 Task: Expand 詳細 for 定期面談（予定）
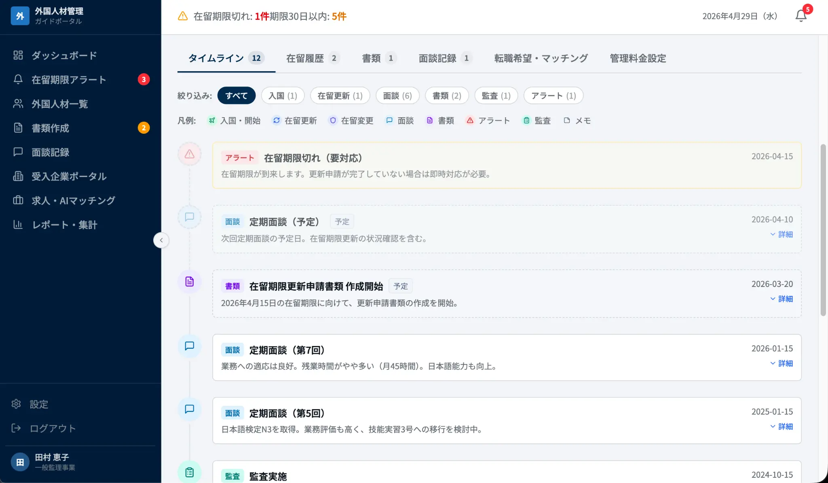coord(782,234)
